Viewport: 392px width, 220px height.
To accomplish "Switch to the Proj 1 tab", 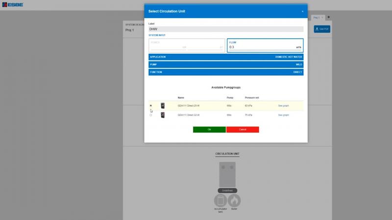I will coord(317,18).
